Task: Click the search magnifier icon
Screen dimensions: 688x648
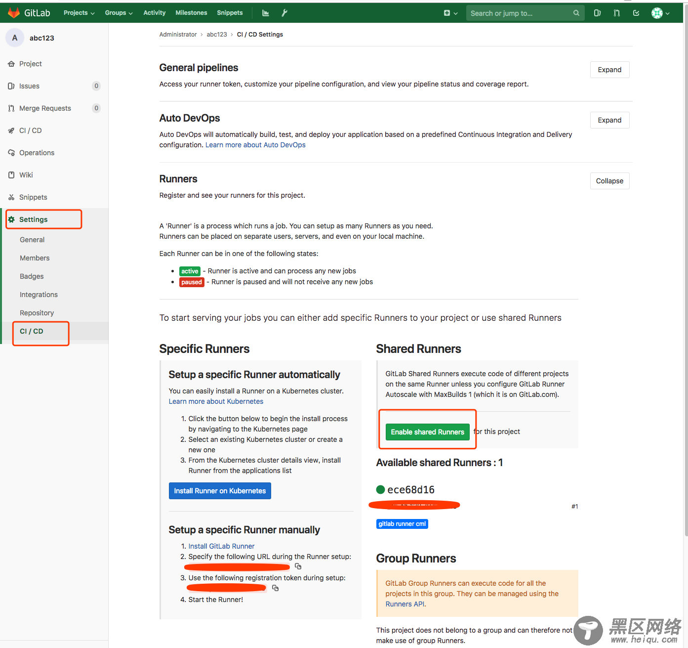Action: pos(576,13)
